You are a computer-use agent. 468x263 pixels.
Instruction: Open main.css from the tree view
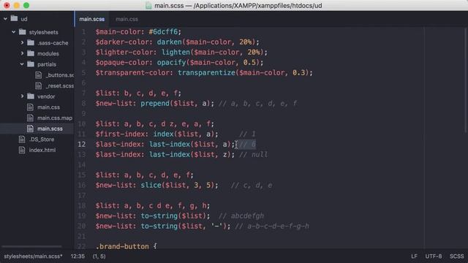tap(49, 107)
